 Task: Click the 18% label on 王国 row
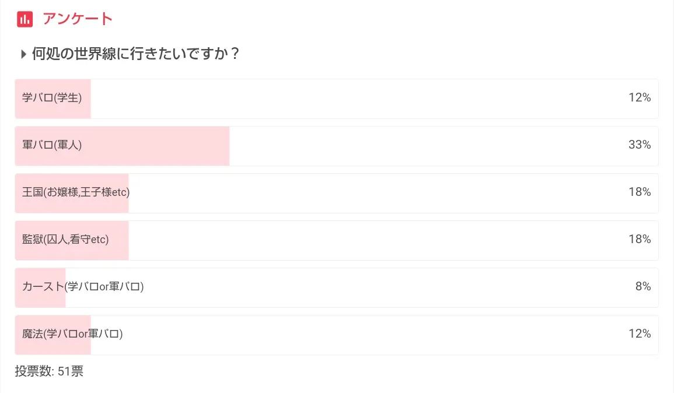click(x=639, y=192)
